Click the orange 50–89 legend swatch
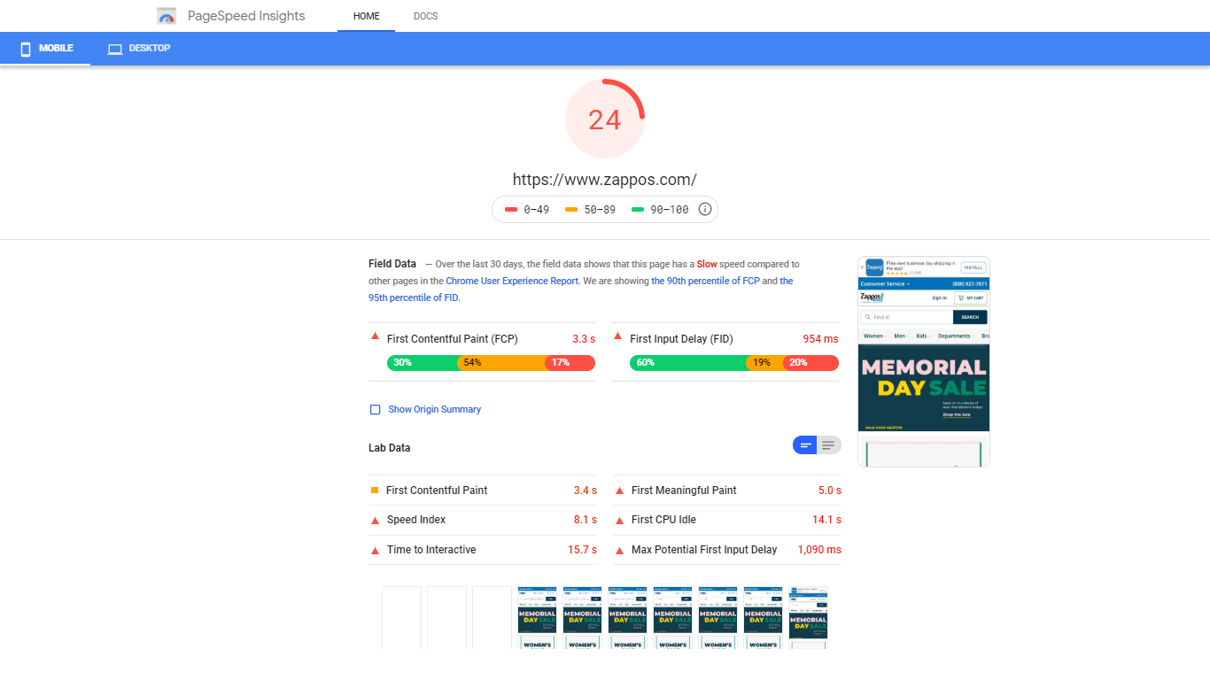1210x680 pixels. point(571,210)
